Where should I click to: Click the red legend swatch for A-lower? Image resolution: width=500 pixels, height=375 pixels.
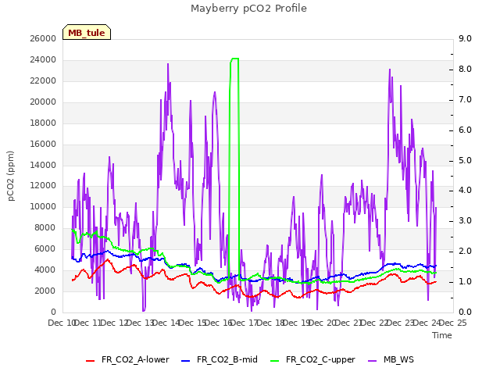tap(91, 361)
